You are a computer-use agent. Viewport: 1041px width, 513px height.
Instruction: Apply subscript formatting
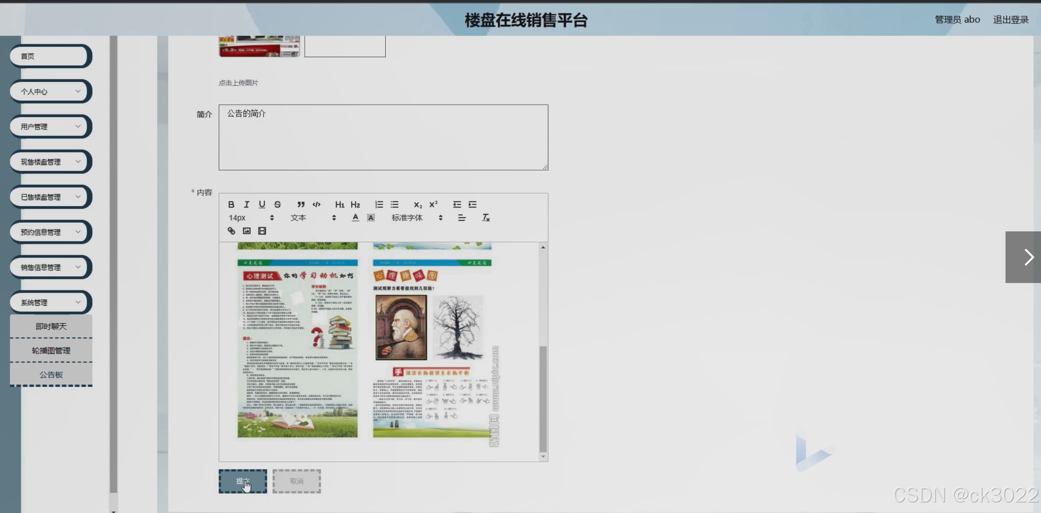(x=418, y=204)
